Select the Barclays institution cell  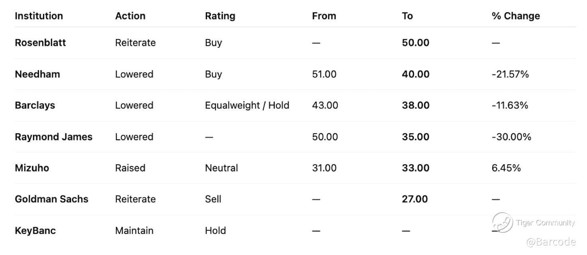click(35, 105)
